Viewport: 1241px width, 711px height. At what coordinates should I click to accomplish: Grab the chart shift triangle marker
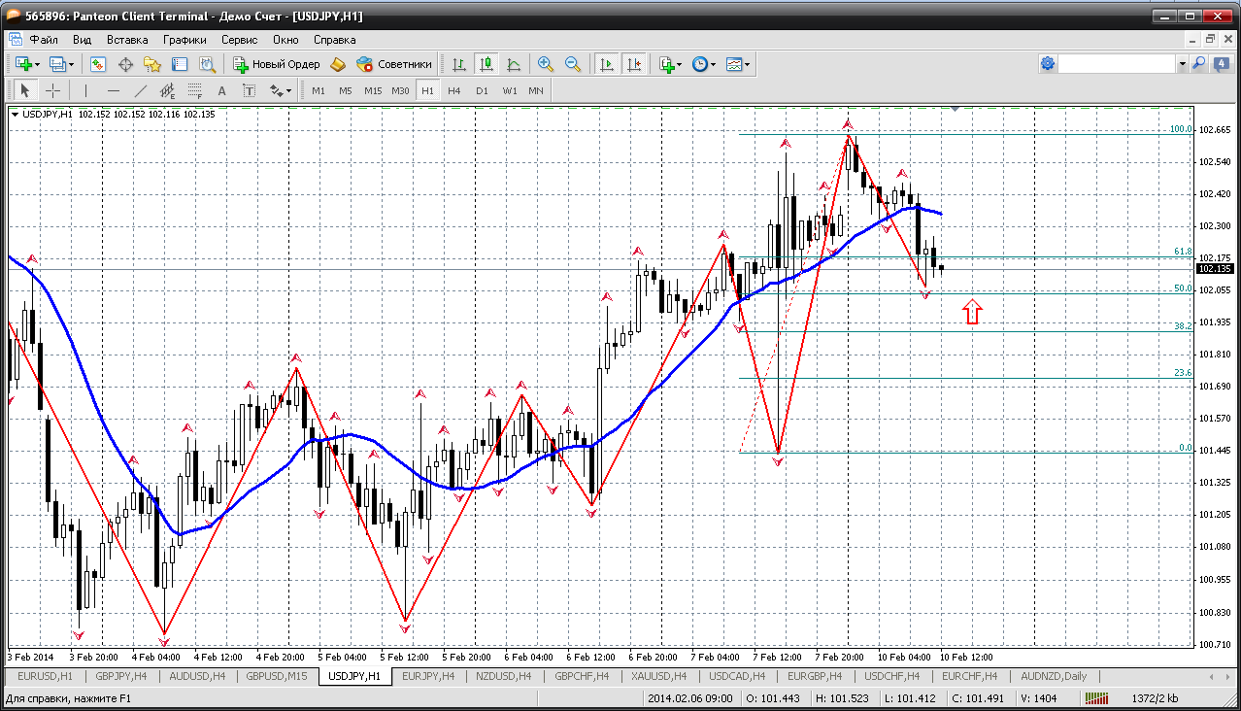pos(956,109)
